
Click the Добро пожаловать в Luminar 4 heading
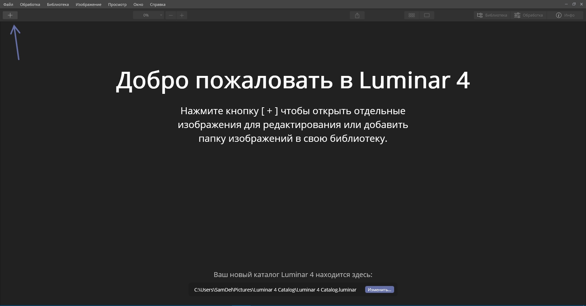coord(293,81)
